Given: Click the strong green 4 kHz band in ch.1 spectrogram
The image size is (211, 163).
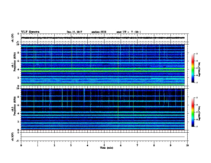Looking at the screenshot, I should pyautogui.click(x=103, y=69).
